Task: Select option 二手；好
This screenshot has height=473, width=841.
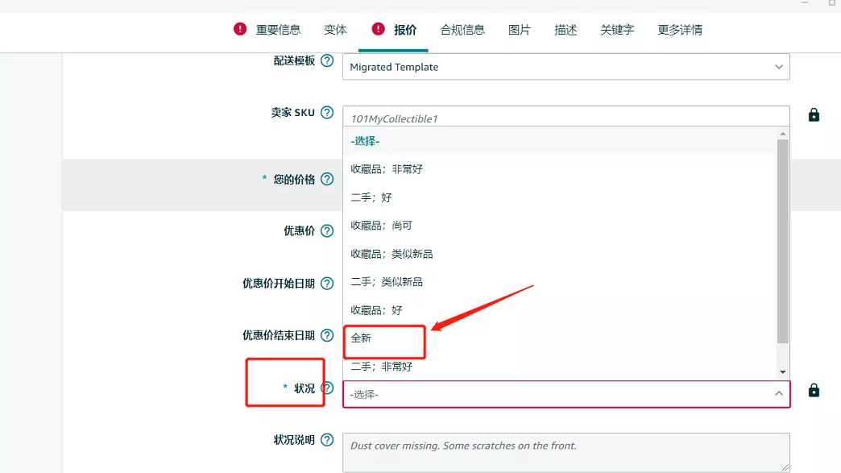Action: [x=559, y=197]
